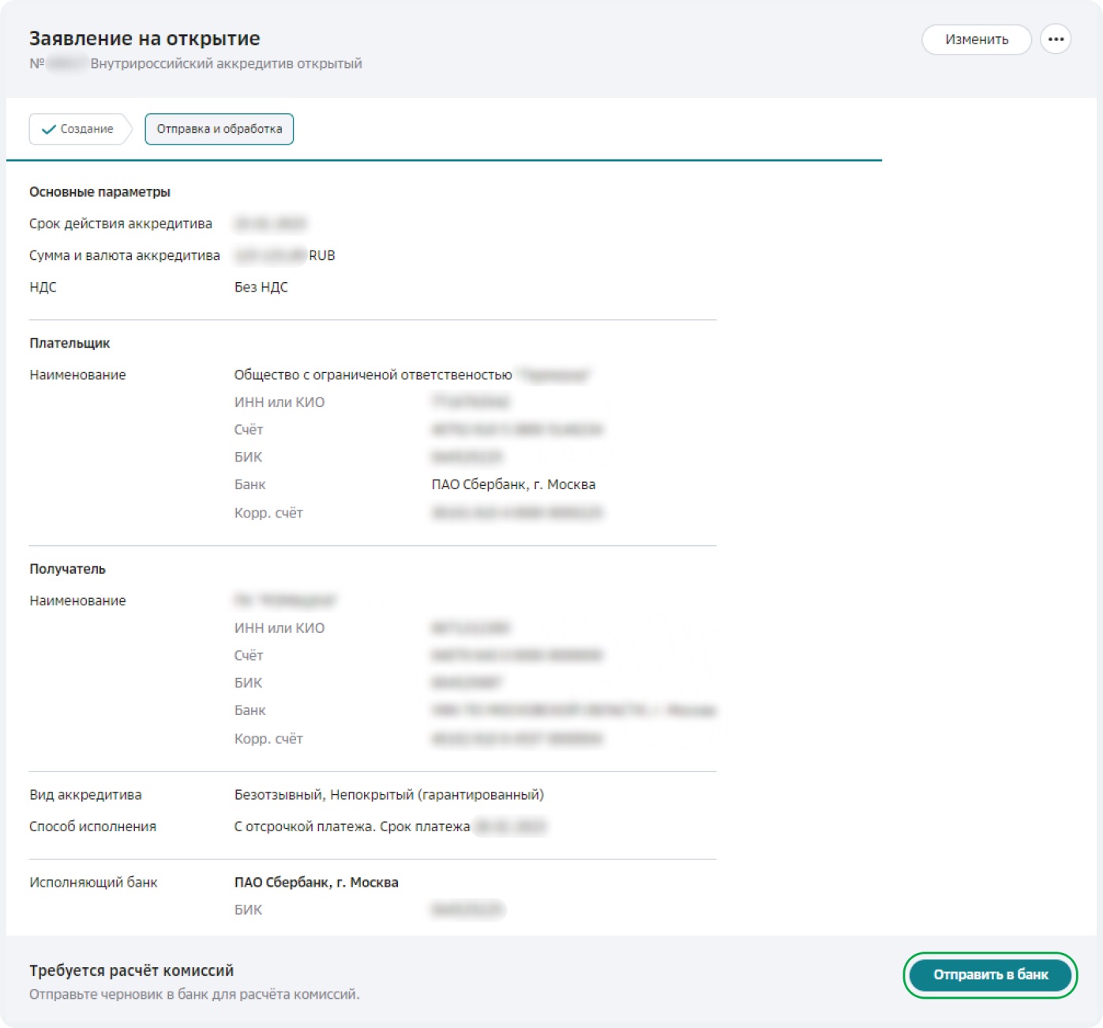Click the Срок действия аккредитива label
Screen dimensions: 1103x1028
[x=121, y=224]
